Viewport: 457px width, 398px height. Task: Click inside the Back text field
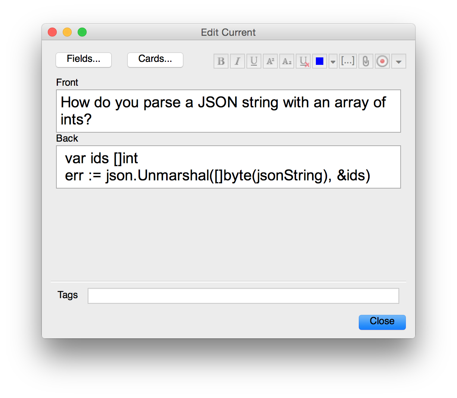tap(228, 167)
